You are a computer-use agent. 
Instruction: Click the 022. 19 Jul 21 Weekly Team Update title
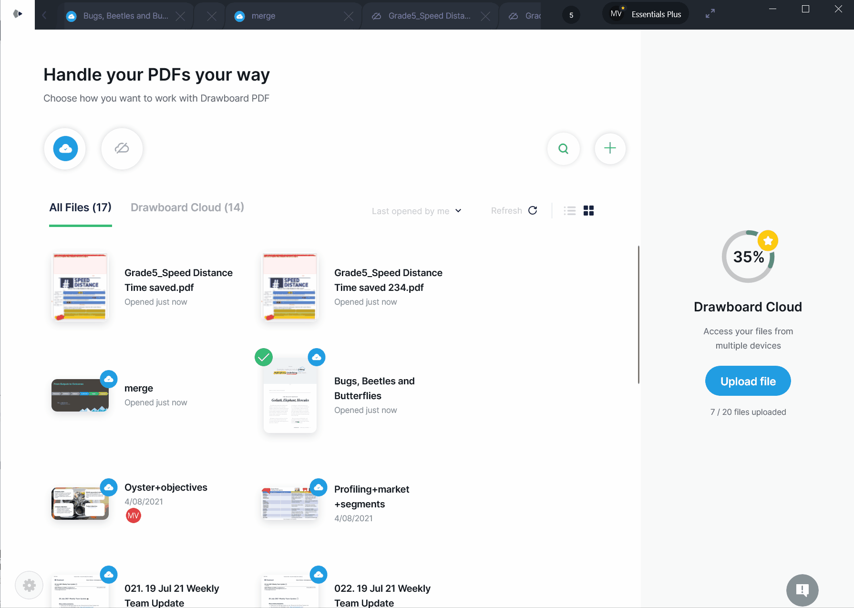(x=382, y=596)
